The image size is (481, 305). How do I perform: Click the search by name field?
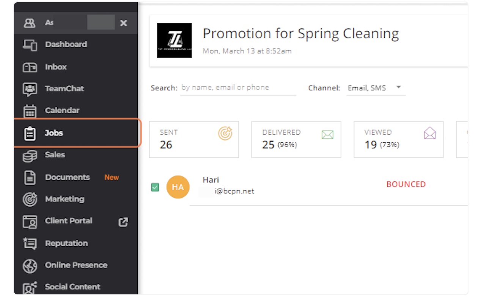pos(238,88)
